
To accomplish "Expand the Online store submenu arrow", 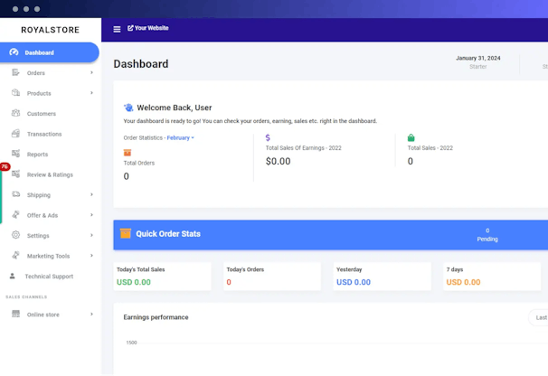I will click(91, 315).
